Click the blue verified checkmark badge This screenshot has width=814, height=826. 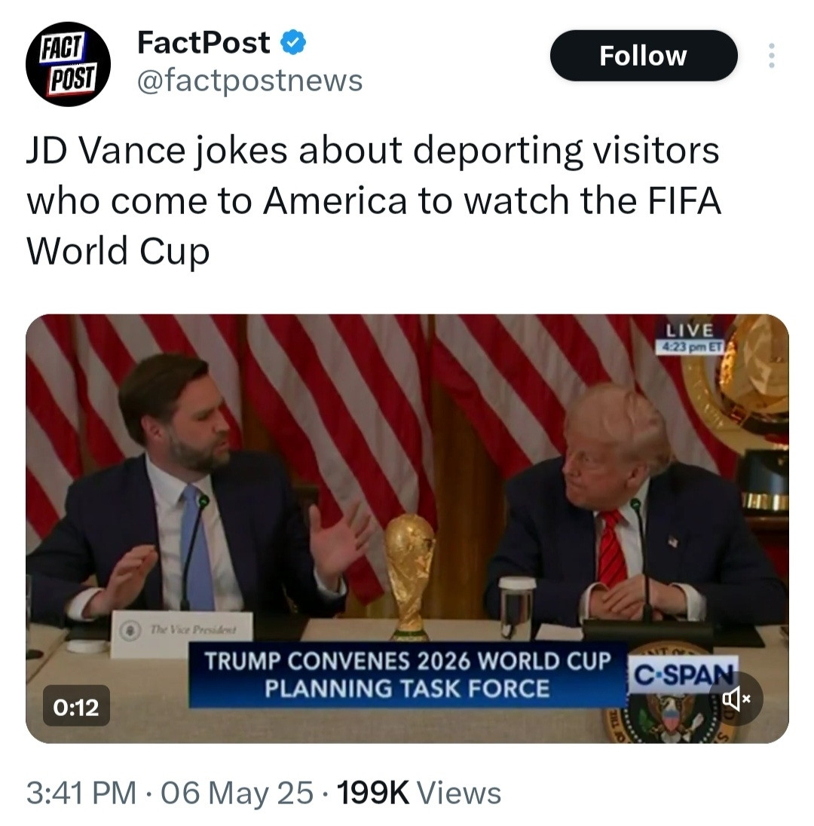tap(293, 43)
